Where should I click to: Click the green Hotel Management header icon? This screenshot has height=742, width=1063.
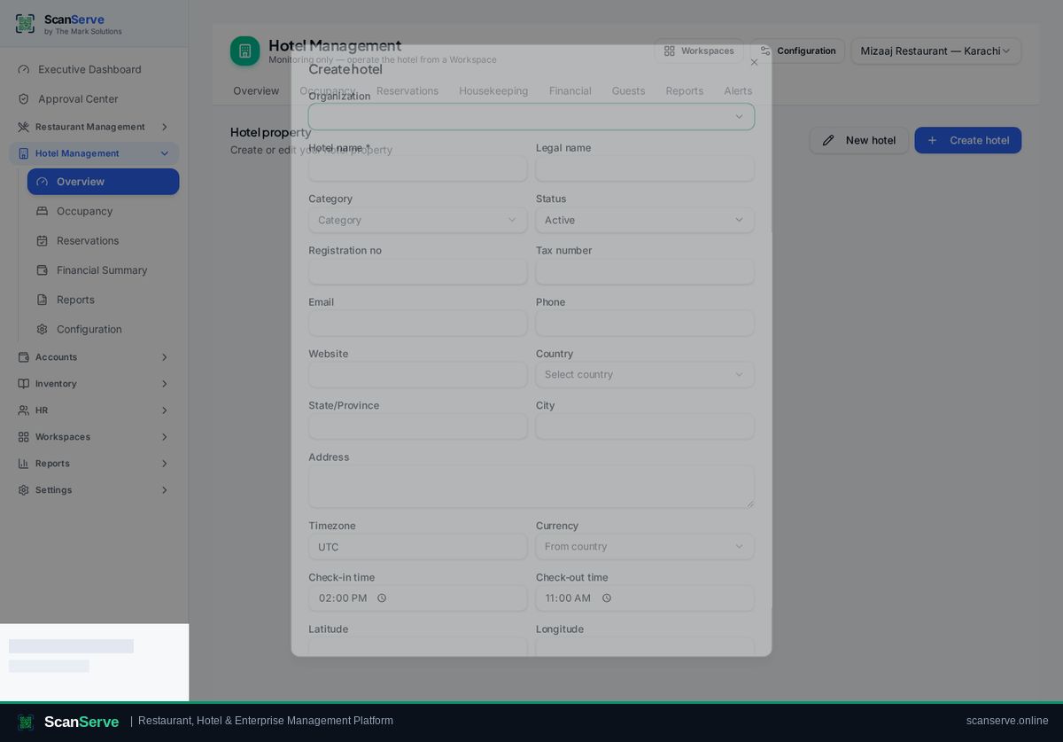tap(245, 51)
